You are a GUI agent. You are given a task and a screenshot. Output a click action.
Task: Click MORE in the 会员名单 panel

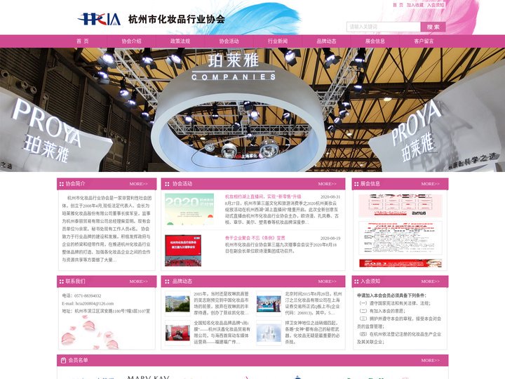coord(430,360)
